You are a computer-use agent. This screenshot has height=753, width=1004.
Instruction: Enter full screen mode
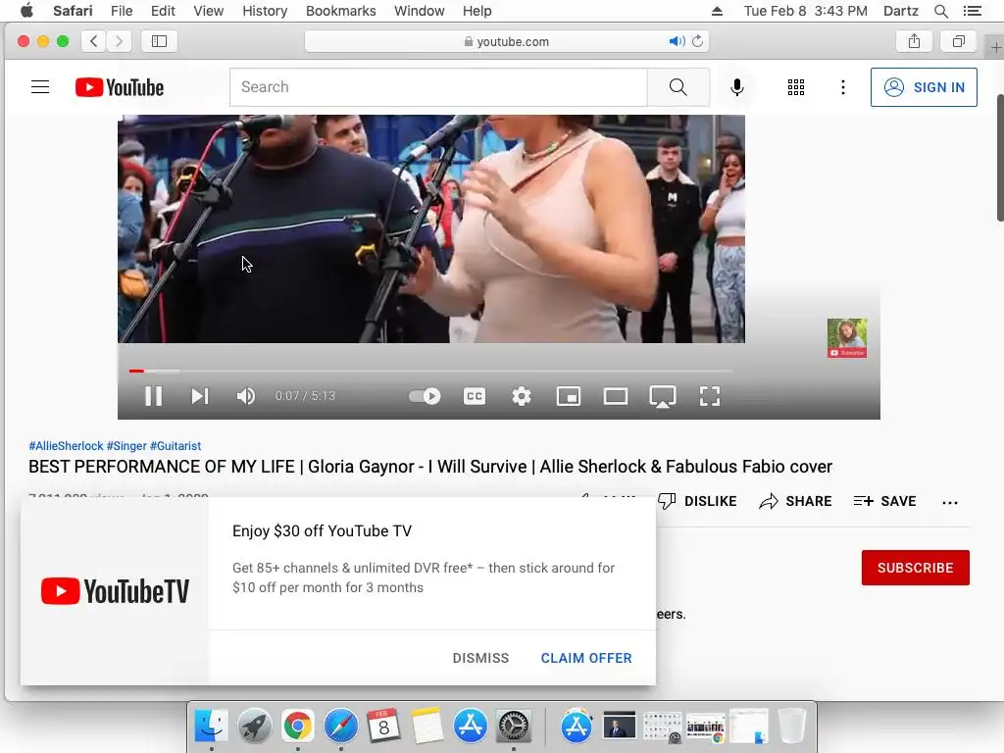click(x=710, y=396)
